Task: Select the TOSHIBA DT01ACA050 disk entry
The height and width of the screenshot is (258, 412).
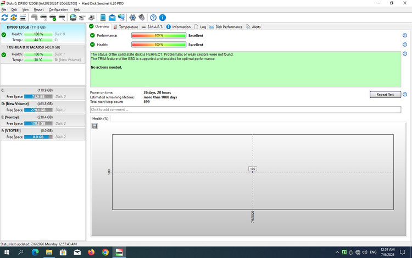Action: point(43,54)
